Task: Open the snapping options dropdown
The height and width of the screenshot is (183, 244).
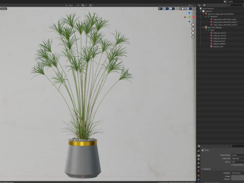Action: [x=86, y=5]
